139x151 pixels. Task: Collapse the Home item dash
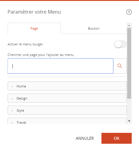tap(12, 87)
